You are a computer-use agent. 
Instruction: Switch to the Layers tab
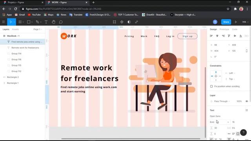tap(6, 29)
